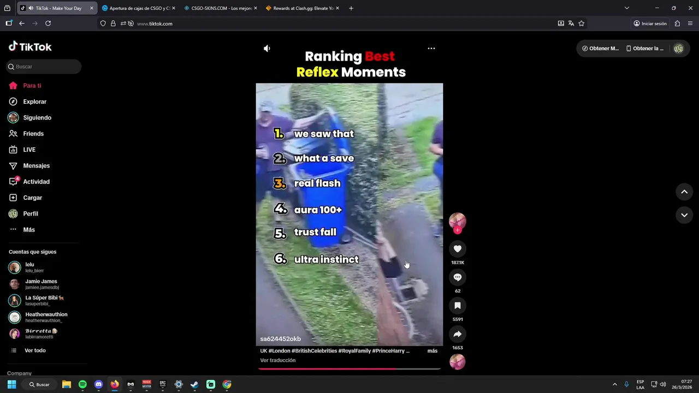The height and width of the screenshot is (393, 699).
Task: Switch to Rewards at Clash.gg tab
Action: click(x=302, y=8)
